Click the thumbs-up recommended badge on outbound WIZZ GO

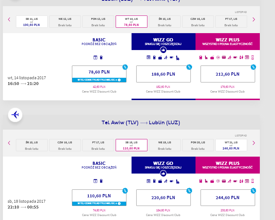[x=163, y=50]
